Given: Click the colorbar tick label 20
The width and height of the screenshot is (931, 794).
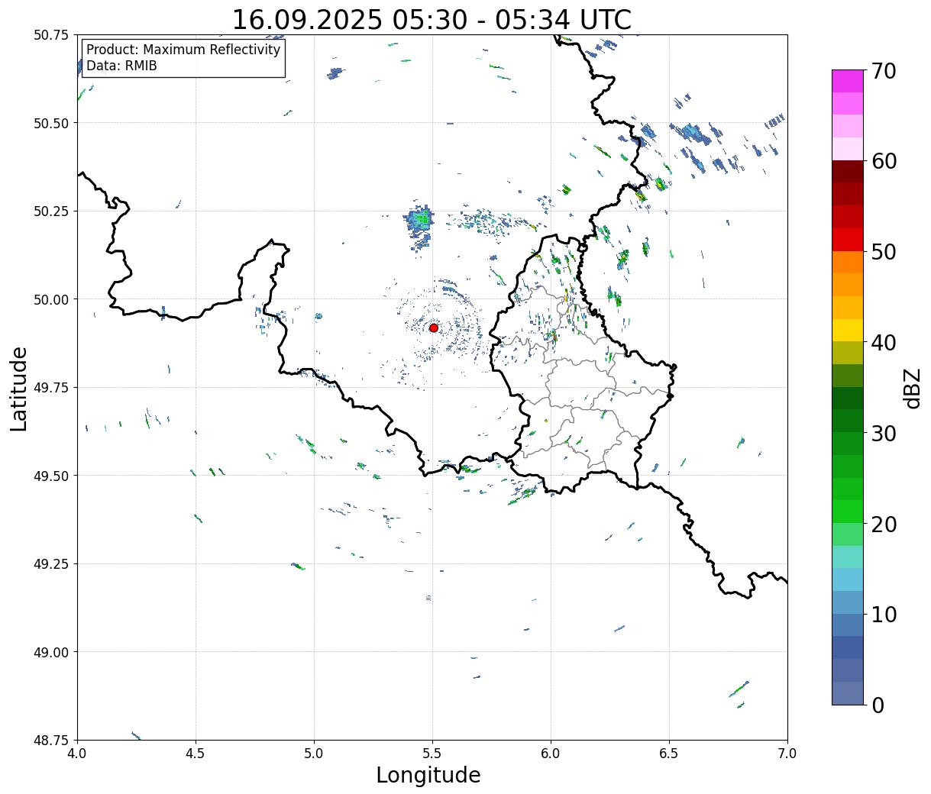Looking at the screenshot, I should (x=884, y=524).
